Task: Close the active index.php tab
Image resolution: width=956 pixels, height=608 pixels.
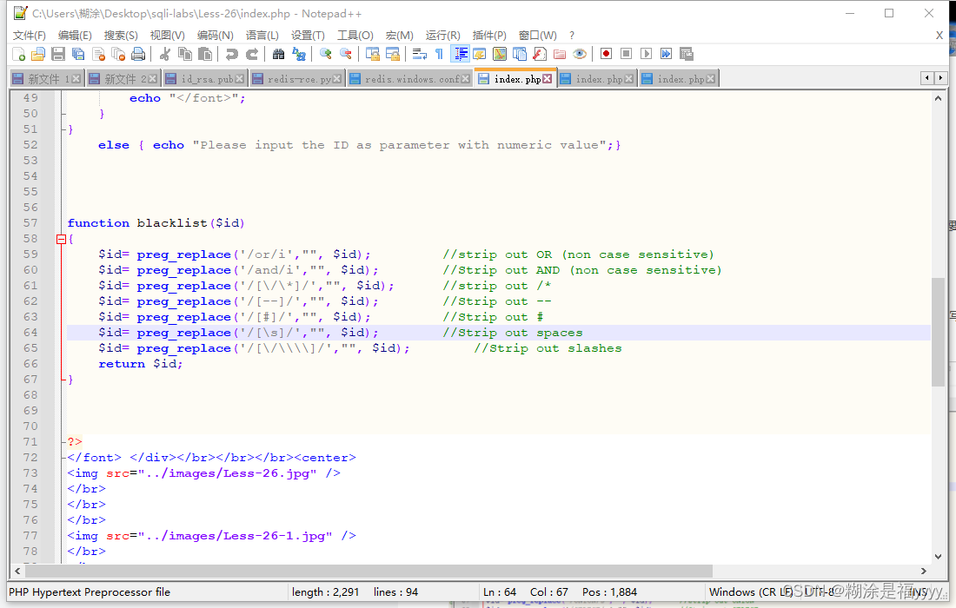Action: pos(547,78)
